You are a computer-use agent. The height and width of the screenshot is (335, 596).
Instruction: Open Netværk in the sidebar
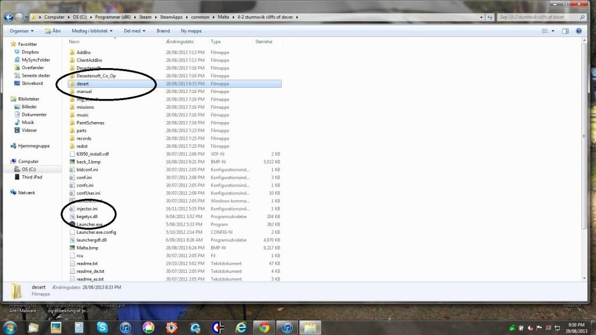pos(26,193)
